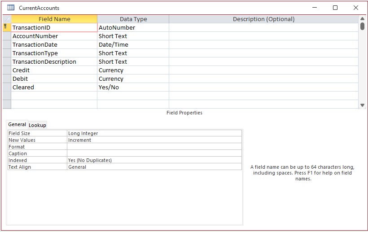Image resolution: width=368 pixels, height=232 pixels.
Task: Click the TransactionID field name cell
Action: [x=54, y=27]
